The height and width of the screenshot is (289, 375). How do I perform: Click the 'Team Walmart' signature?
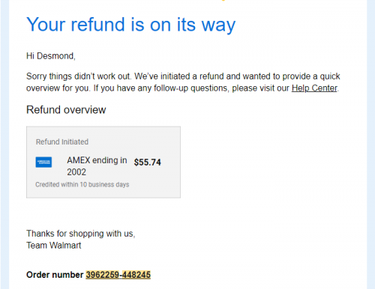(54, 246)
